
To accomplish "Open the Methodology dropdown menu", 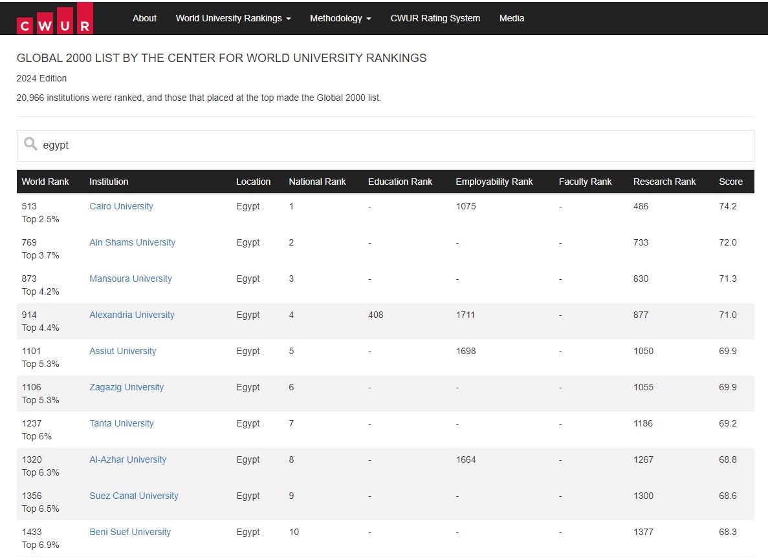I will click(340, 18).
